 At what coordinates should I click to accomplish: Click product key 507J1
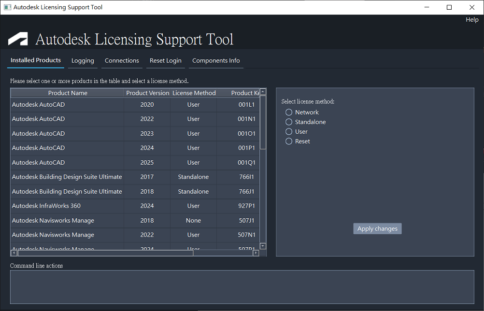point(246,221)
